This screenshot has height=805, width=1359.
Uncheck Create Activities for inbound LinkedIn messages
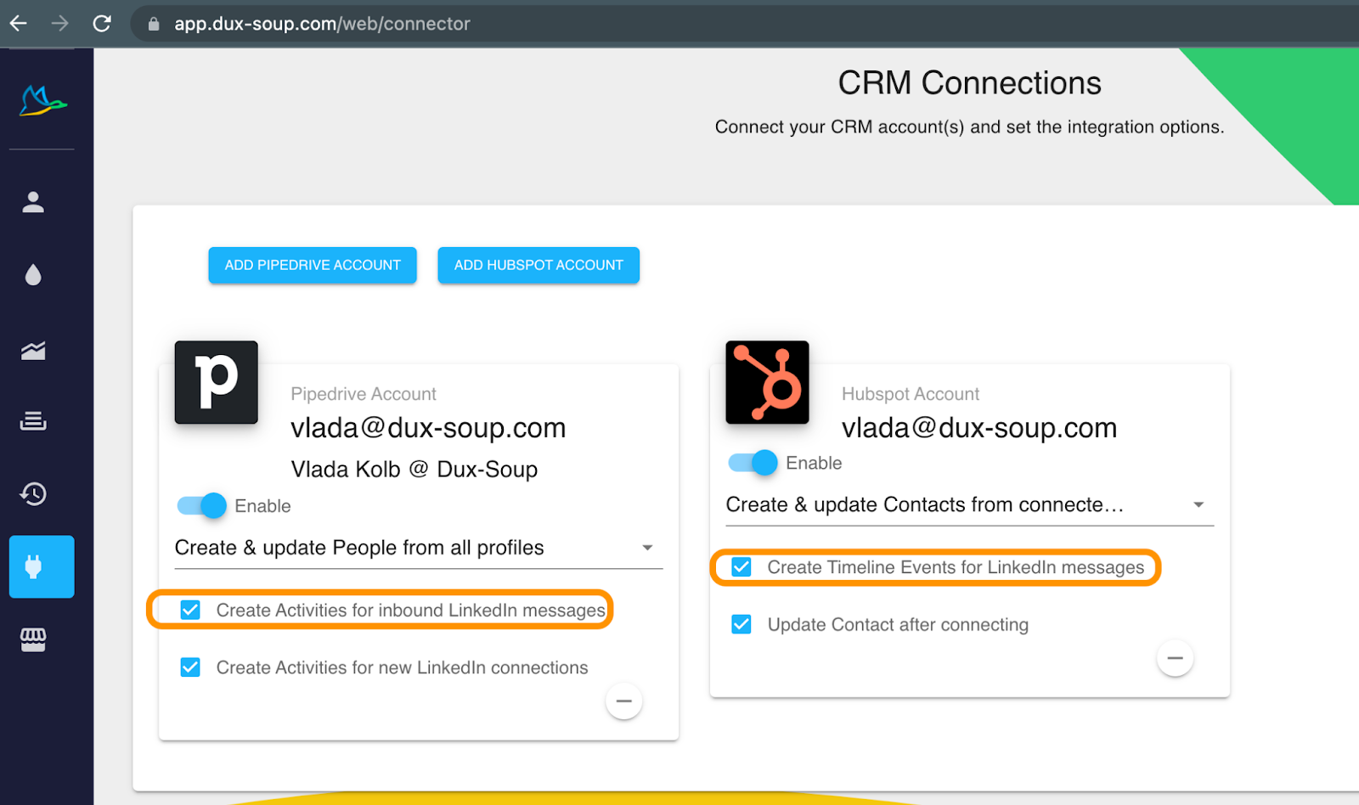point(190,610)
